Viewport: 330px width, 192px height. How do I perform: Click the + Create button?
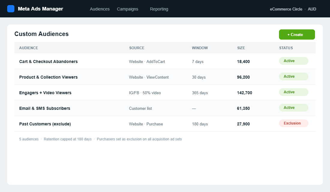point(297,34)
